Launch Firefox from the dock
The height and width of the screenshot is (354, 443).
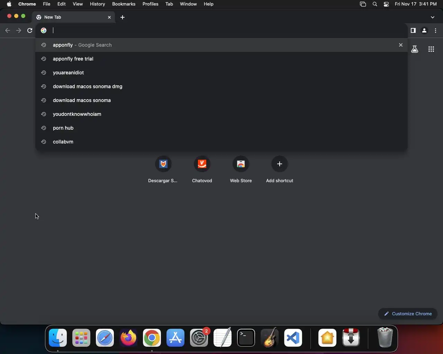128,338
